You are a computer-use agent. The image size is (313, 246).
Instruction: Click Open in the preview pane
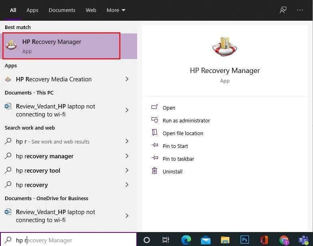tap(169, 108)
